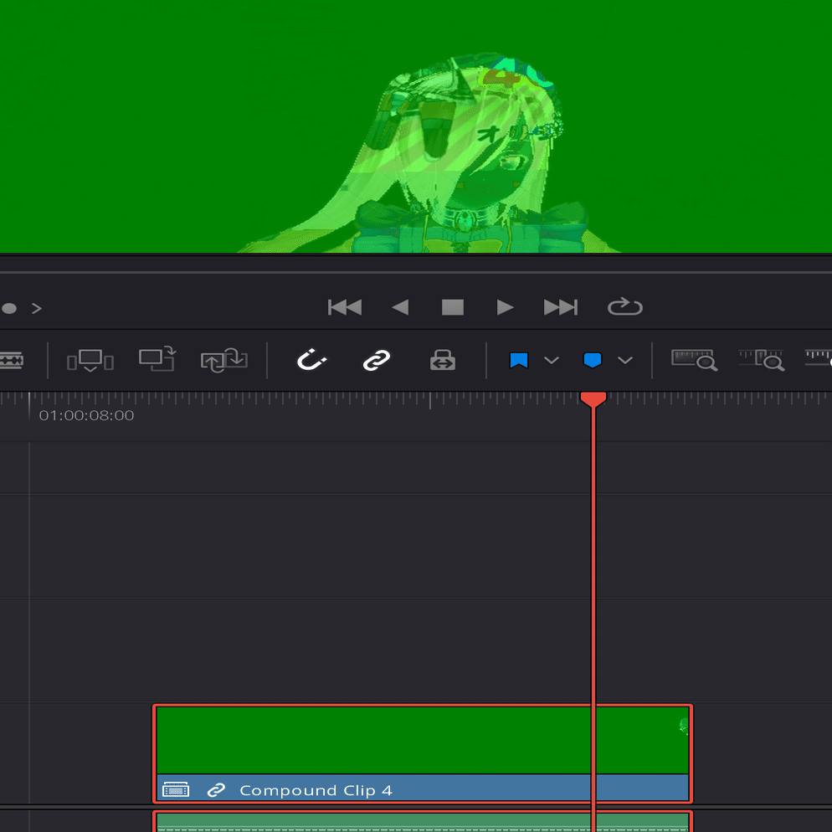
Task: Add a blue flag
Action: pos(518,360)
